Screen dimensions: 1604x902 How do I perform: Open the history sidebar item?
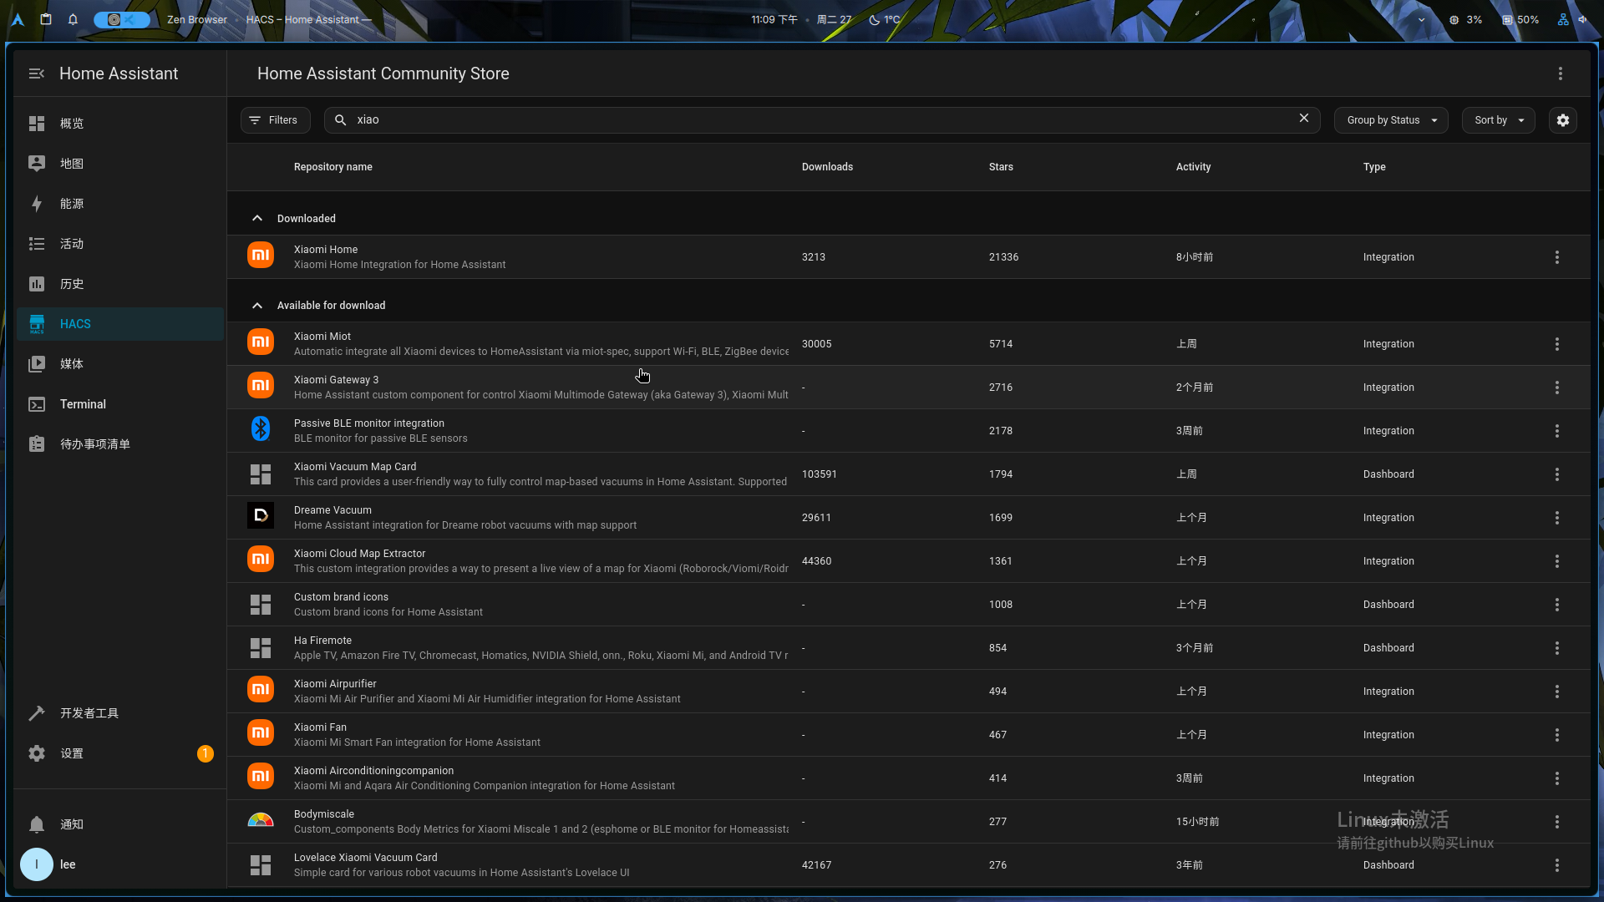(x=72, y=284)
